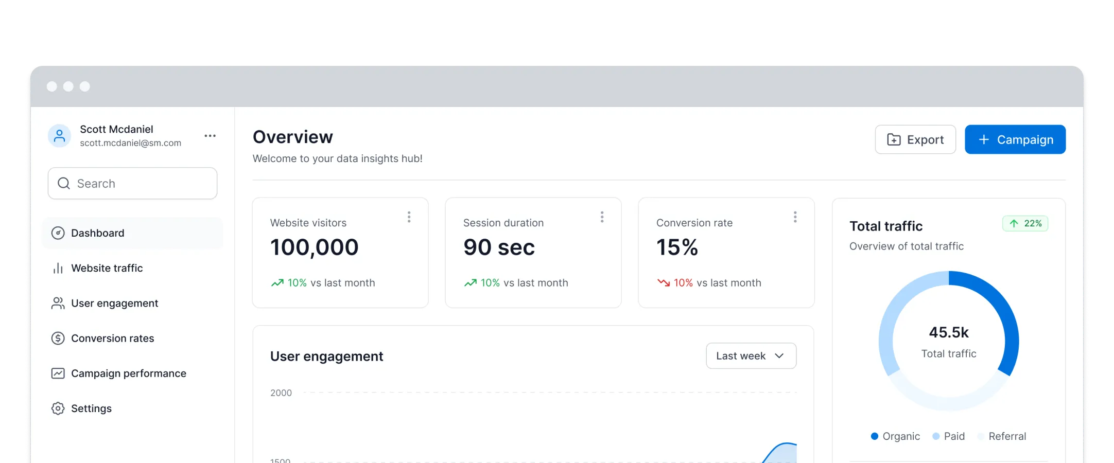
Task: Open the account options ellipsis menu
Action: tap(210, 136)
